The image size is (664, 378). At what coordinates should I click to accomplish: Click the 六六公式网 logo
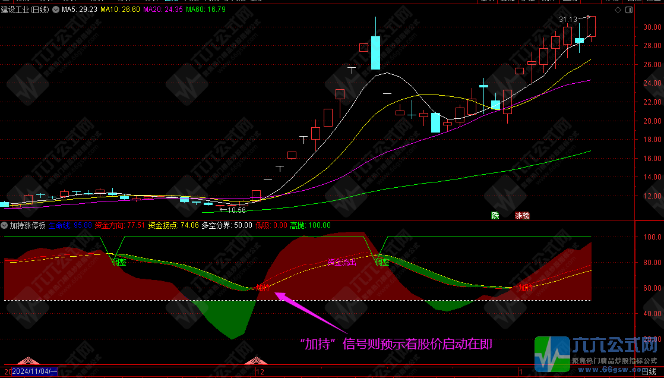[x=597, y=352]
